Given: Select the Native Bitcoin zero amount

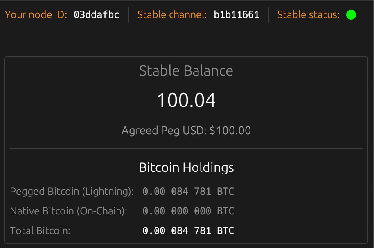Looking at the screenshot, I should point(188,211).
